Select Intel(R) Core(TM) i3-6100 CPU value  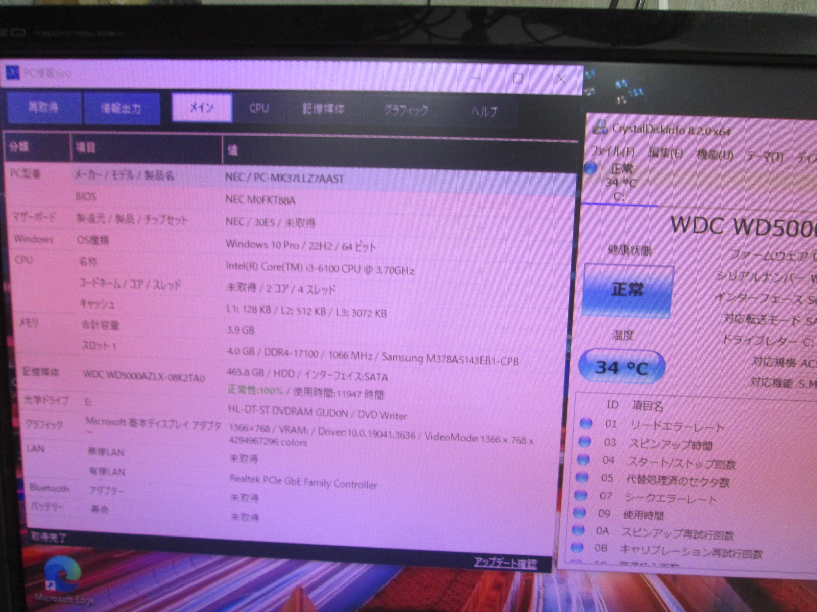coord(320,268)
